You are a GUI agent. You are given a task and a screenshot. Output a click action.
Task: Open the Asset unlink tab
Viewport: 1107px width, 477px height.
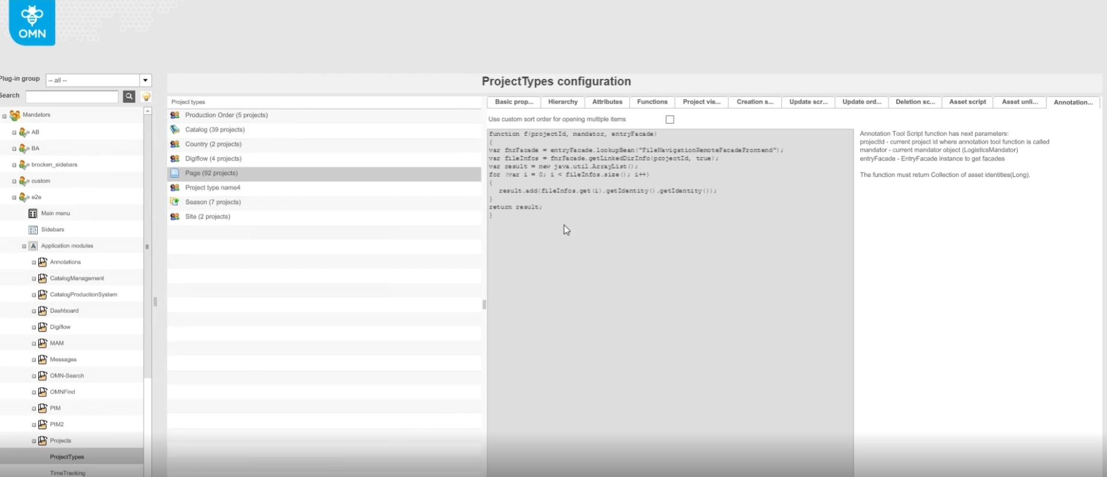pyautogui.click(x=1020, y=102)
